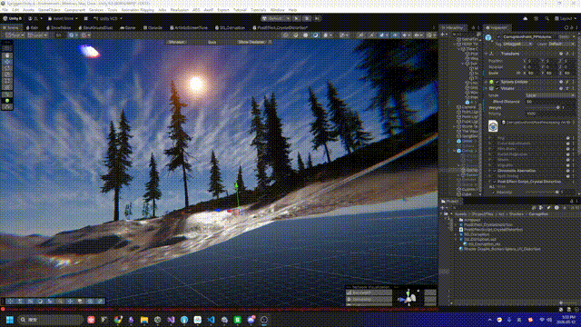Open Visual Studio Code from taskbar
581x327 pixels.
[211, 320]
